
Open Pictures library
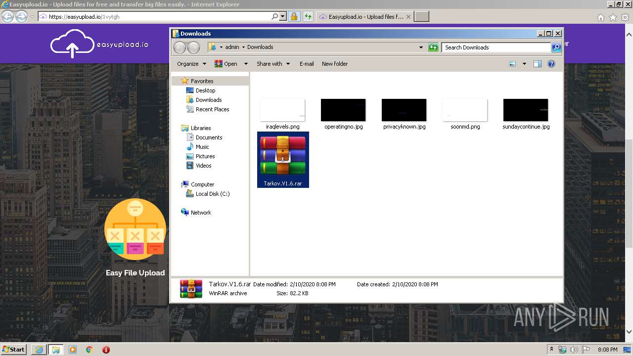point(200,156)
